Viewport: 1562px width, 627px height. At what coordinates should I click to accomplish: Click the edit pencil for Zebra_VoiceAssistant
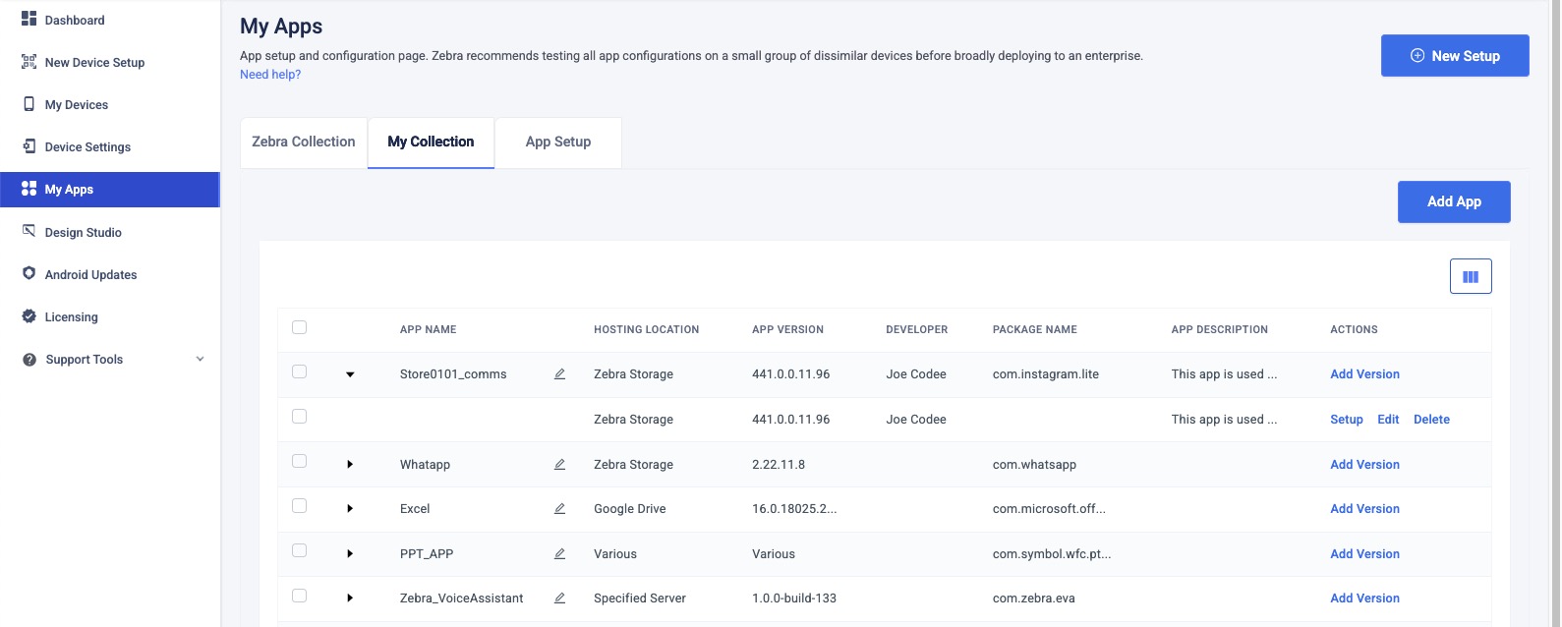click(559, 598)
